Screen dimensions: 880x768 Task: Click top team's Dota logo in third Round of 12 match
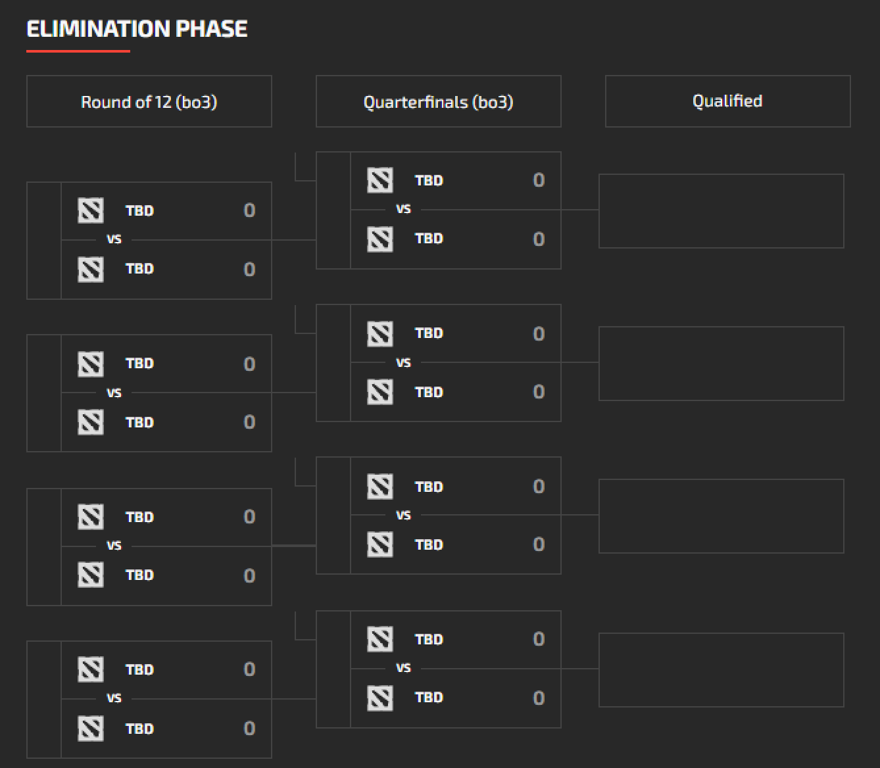[x=91, y=517]
